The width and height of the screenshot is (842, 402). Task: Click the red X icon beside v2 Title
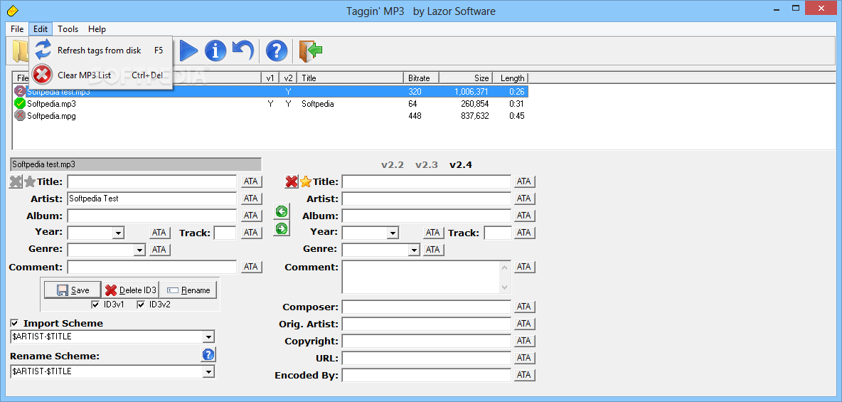point(291,181)
